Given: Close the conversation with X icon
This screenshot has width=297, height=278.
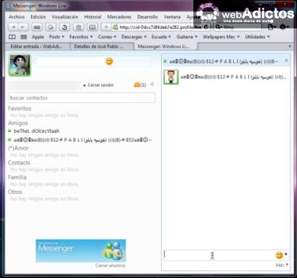Looking at the screenshot, I should coord(286,60).
